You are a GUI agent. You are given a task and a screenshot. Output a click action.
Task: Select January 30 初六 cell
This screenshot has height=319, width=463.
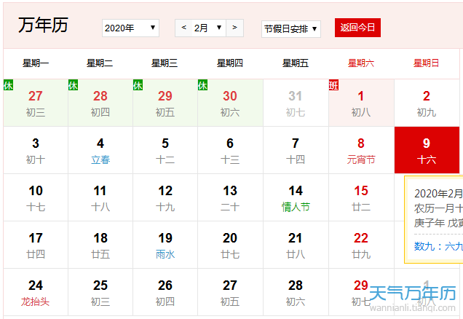click(230, 103)
